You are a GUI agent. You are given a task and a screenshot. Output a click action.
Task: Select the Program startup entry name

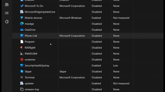30,42
